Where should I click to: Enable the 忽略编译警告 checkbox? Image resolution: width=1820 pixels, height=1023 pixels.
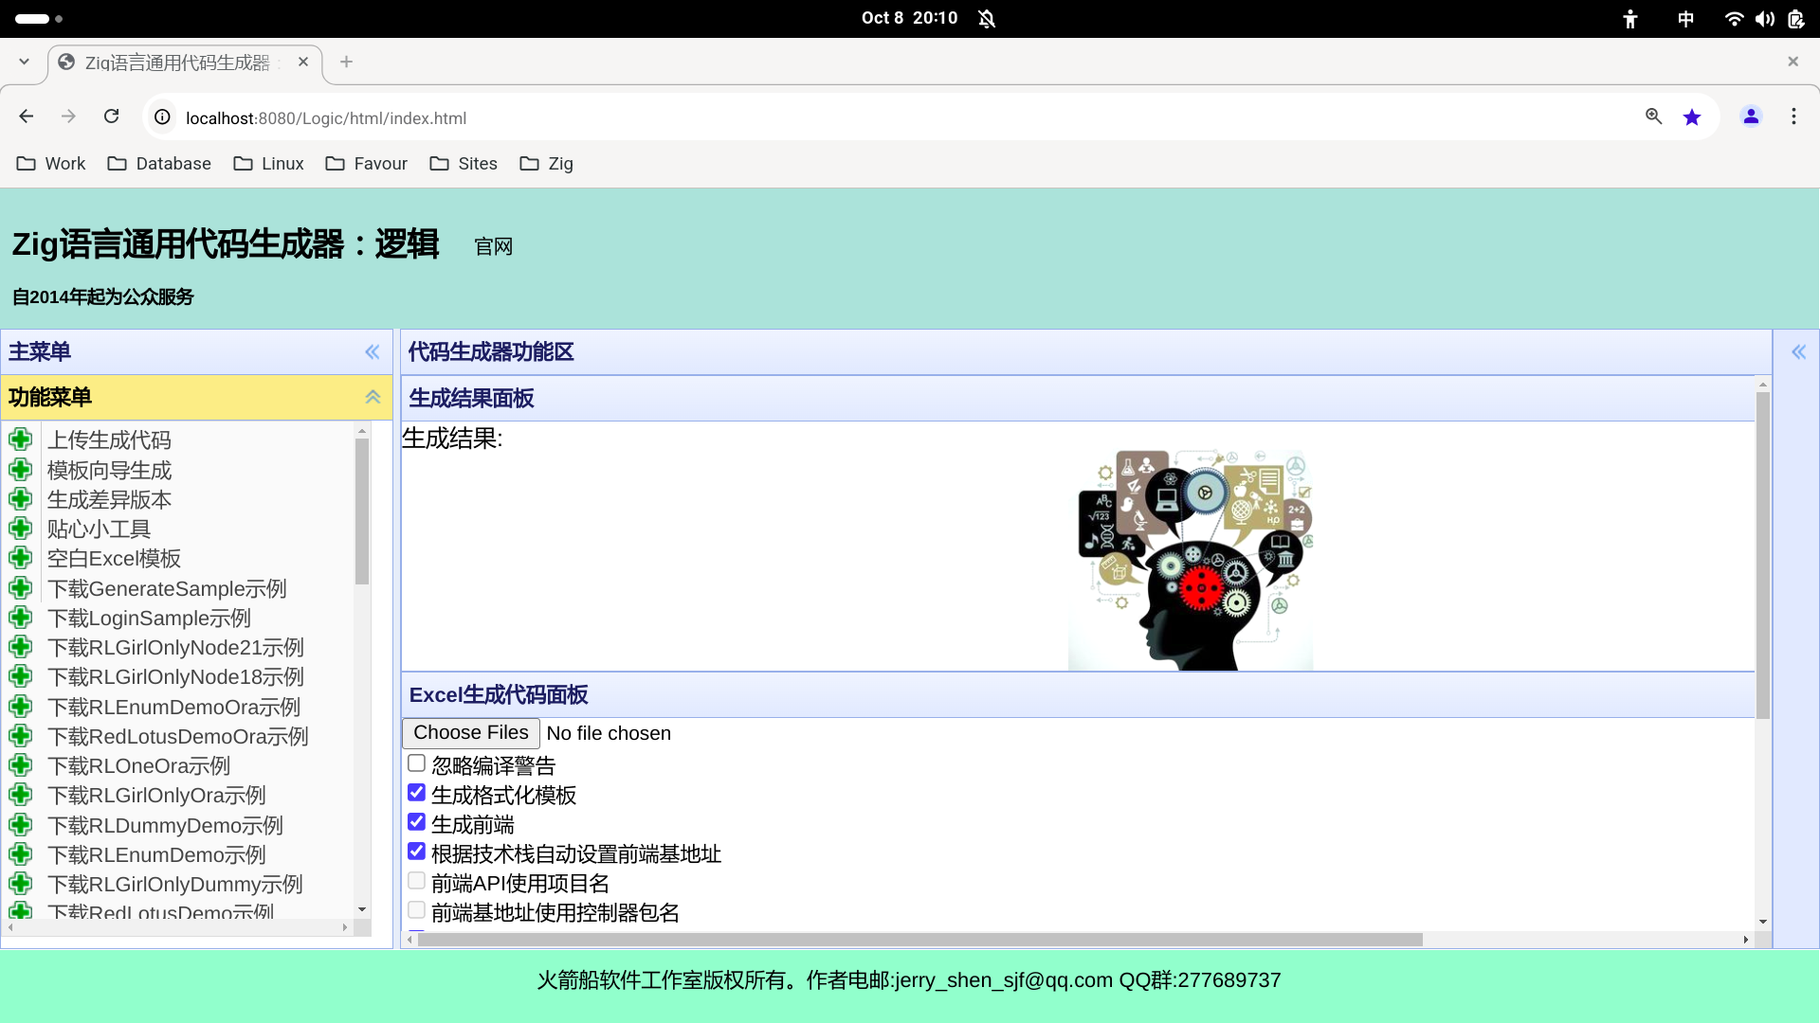[x=416, y=763]
